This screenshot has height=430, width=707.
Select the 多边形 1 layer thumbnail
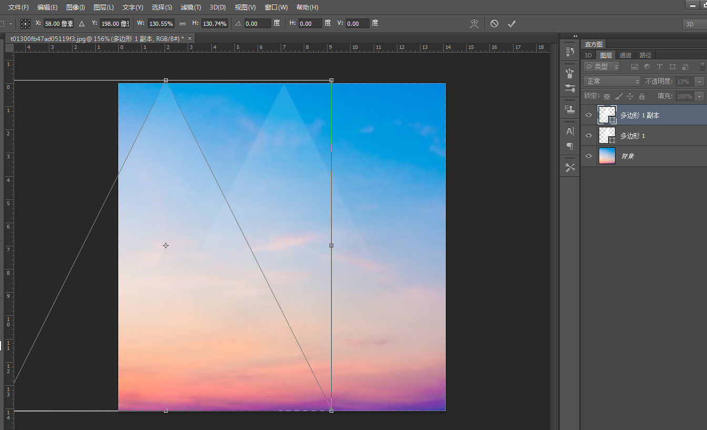pos(607,135)
